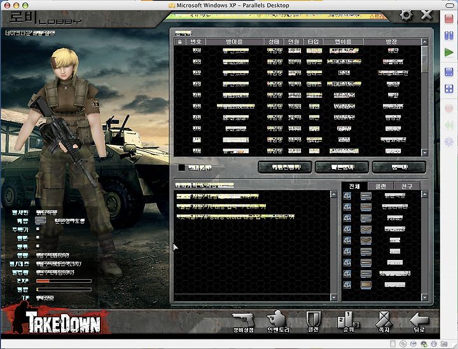Screen dimensions: 458x349
Task: Close the game with the X icon
Action: point(427,15)
